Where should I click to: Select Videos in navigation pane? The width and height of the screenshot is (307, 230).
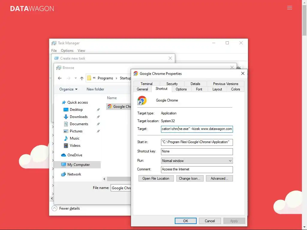(x=75, y=146)
